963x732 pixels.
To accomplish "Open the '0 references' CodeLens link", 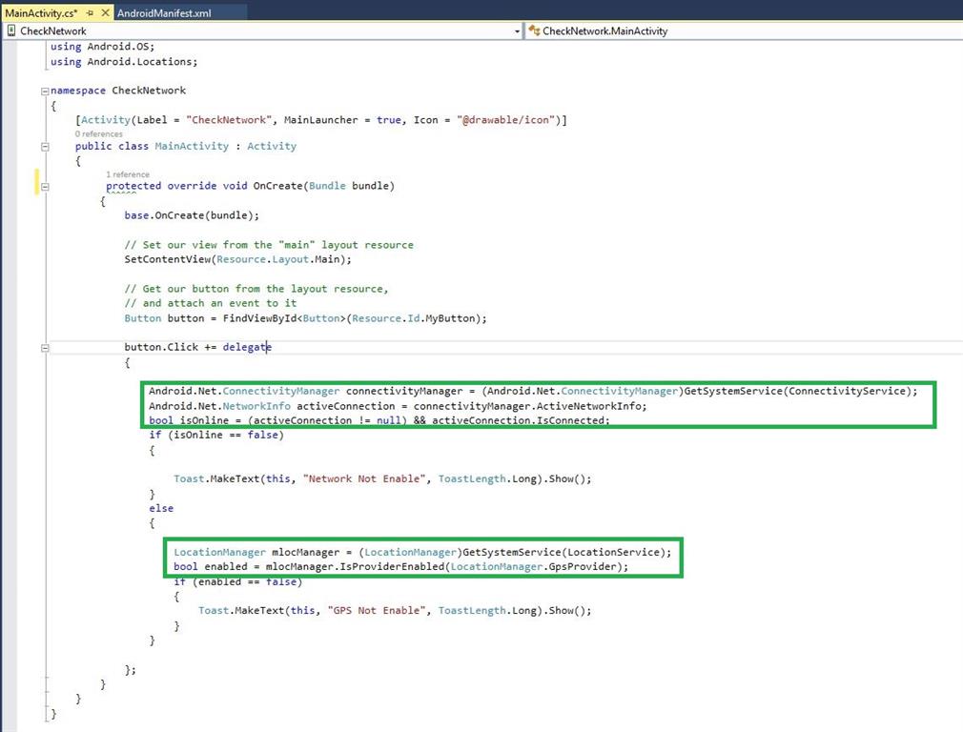I will tap(99, 133).
